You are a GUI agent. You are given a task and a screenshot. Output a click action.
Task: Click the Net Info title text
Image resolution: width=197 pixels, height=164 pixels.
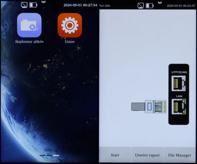(105, 5)
